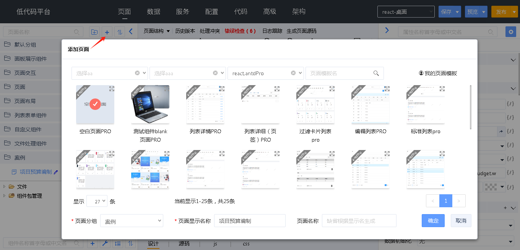Click the wrench icon in the bottom toolbar
The image size is (520, 250).
click(106, 243)
